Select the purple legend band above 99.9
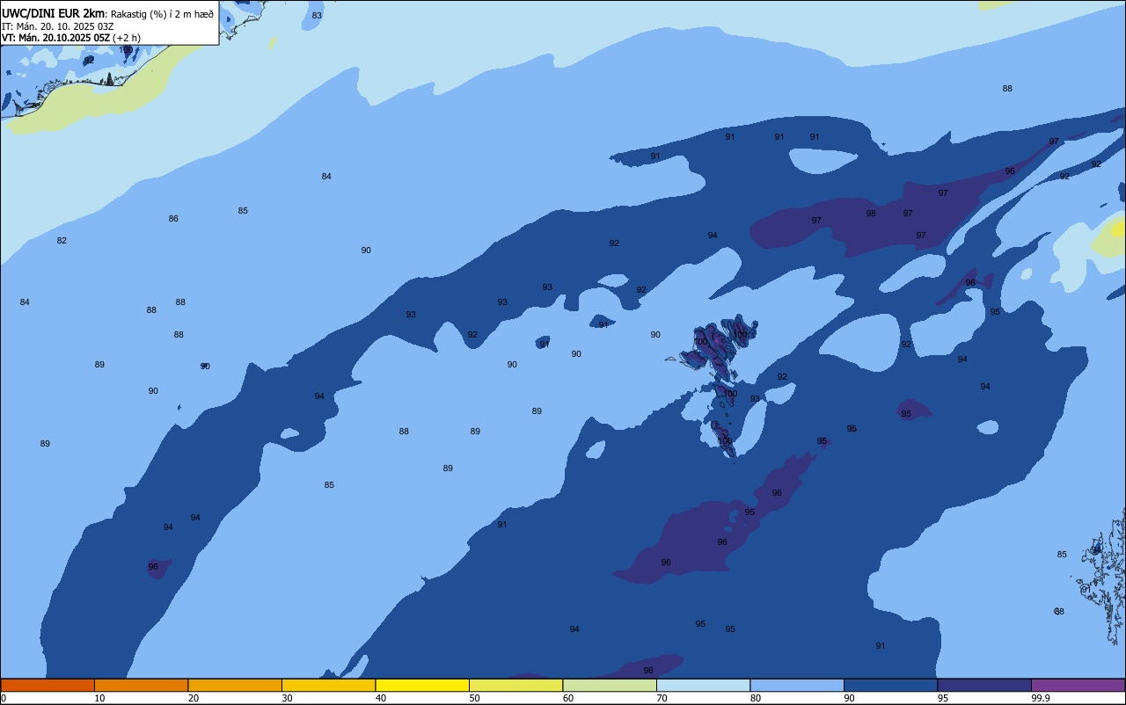This screenshot has height=705, width=1126. [x=1078, y=685]
